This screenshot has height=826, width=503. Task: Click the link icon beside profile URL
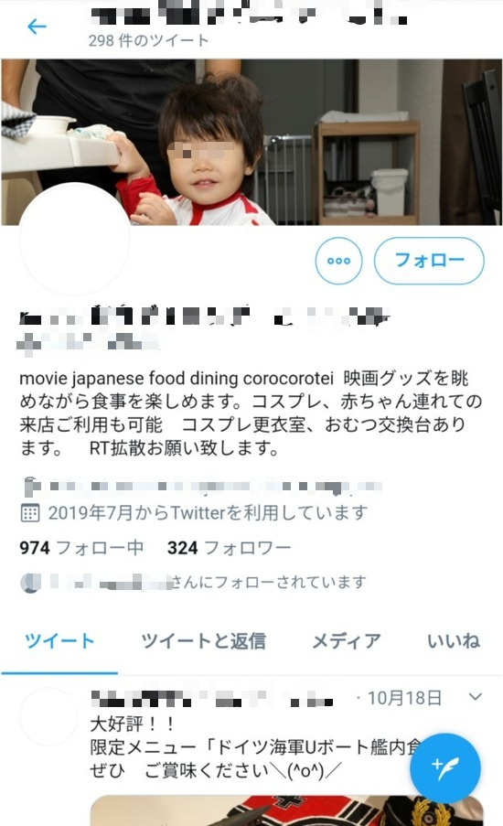point(30,487)
